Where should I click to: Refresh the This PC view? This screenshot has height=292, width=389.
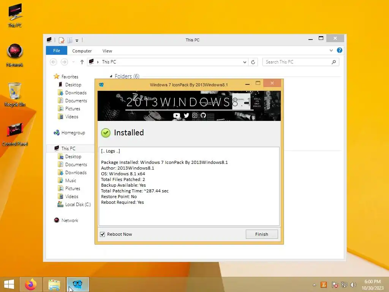click(253, 62)
